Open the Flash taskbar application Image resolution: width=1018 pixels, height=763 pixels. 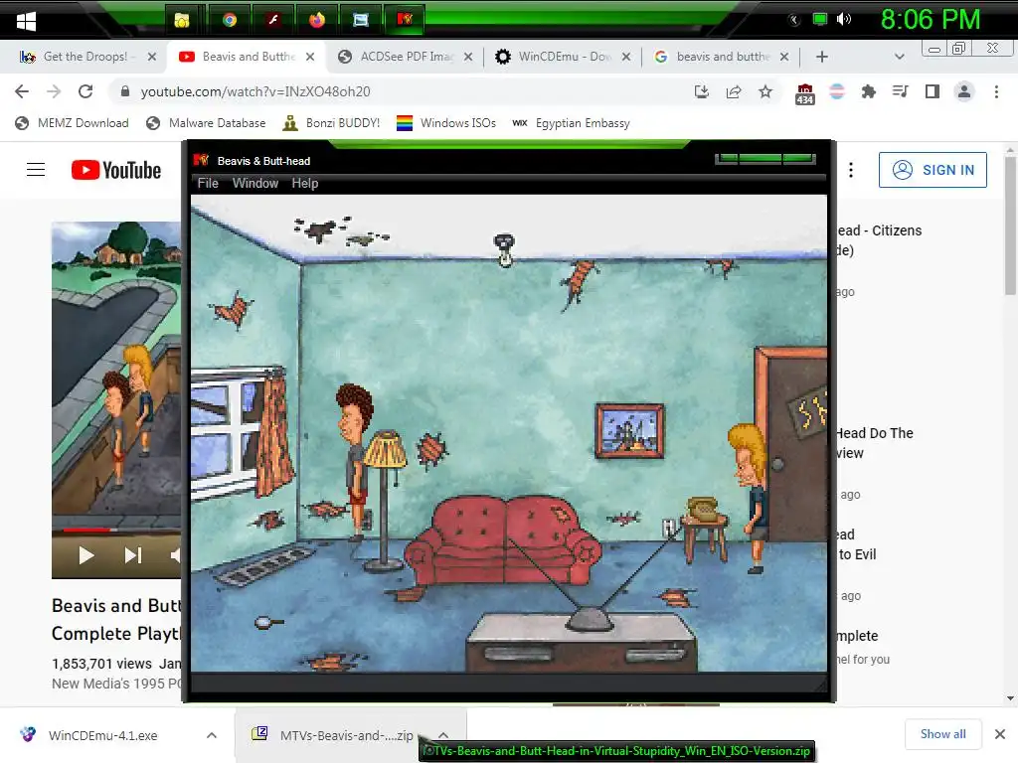[x=273, y=20]
